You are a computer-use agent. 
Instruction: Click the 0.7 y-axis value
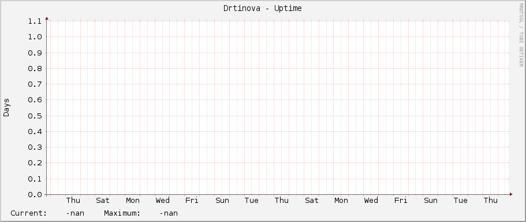[x=35, y=84]
